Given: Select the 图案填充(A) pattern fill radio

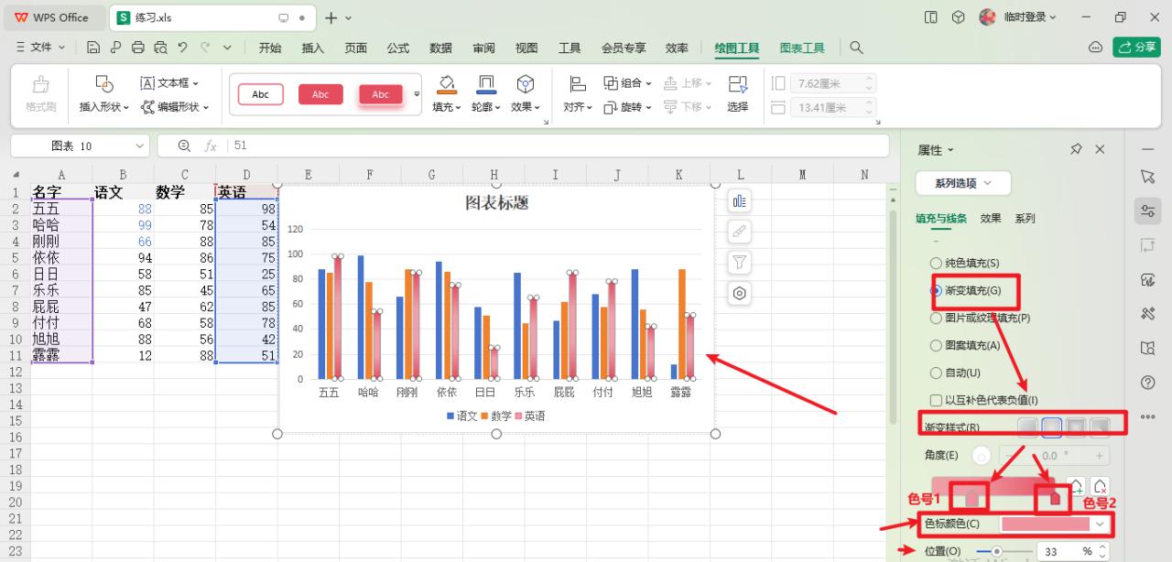Looking at the screenshot, I should pos(936,345).
